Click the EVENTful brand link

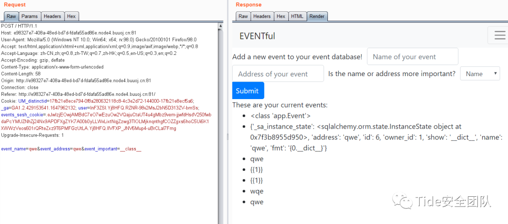(x=257, y=36)
